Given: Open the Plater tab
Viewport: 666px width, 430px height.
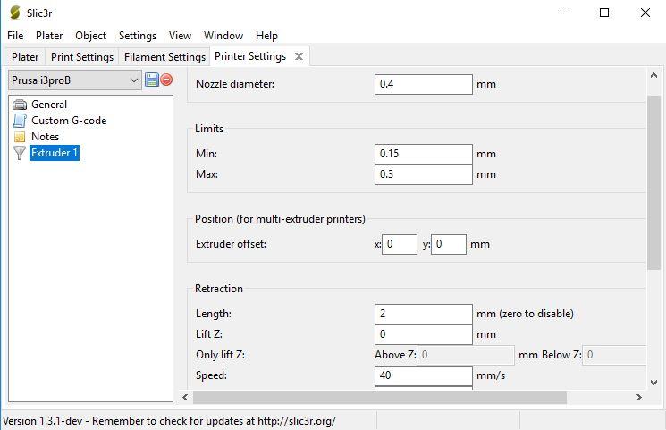Looking at the screenshot, I should point(25,57).
